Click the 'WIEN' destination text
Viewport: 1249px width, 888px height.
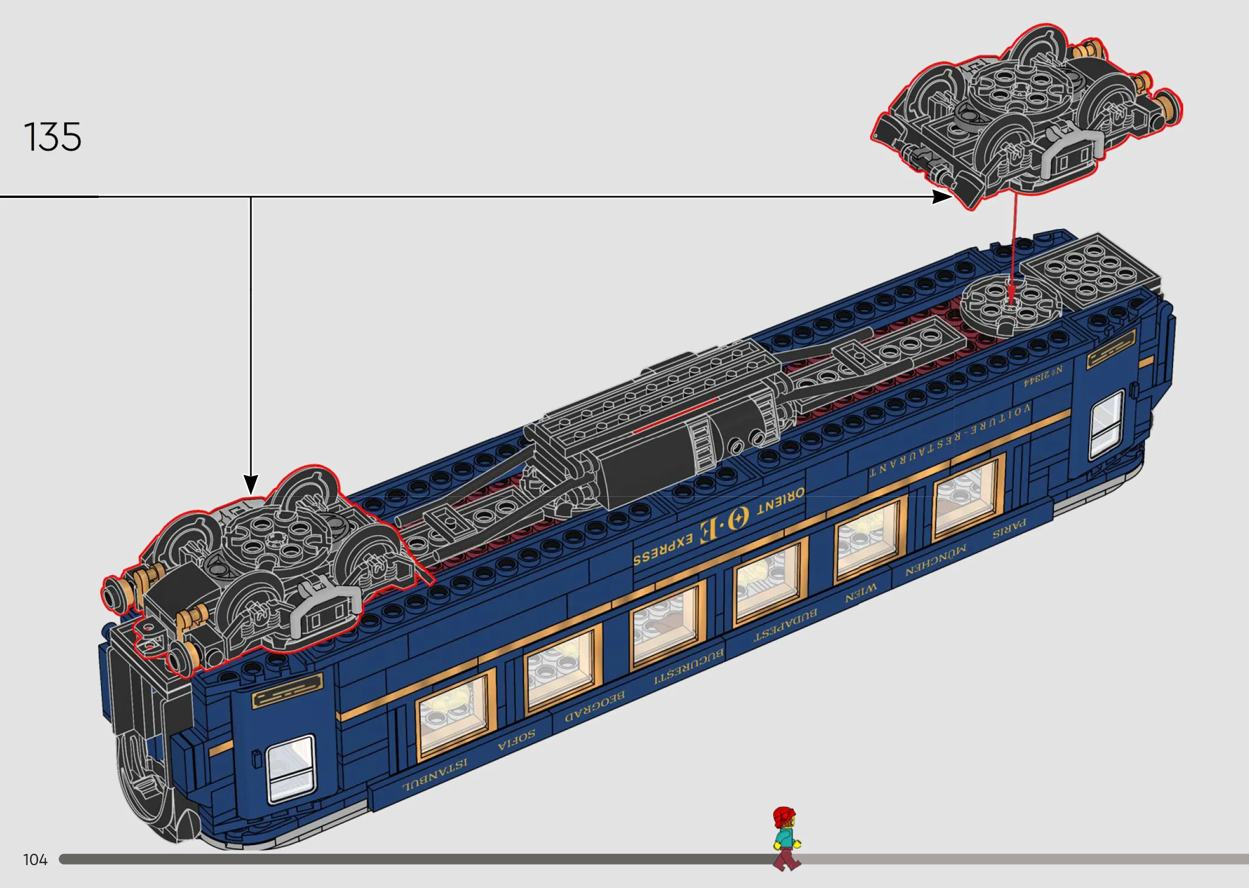click(861, 594)
